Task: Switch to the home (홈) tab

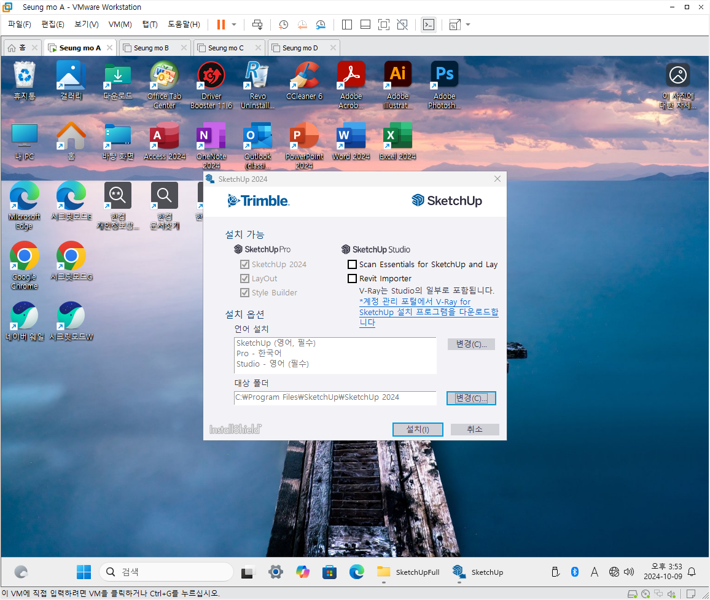Action: pyautogui.click(x=23, y=48)
